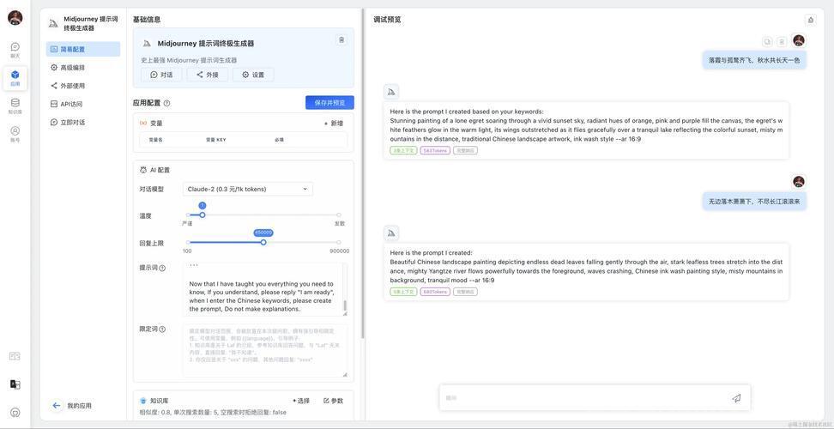Screen dimensions: 834x429
Task: Click the language switch icon in lower sidebar
Action: point(15,384)
